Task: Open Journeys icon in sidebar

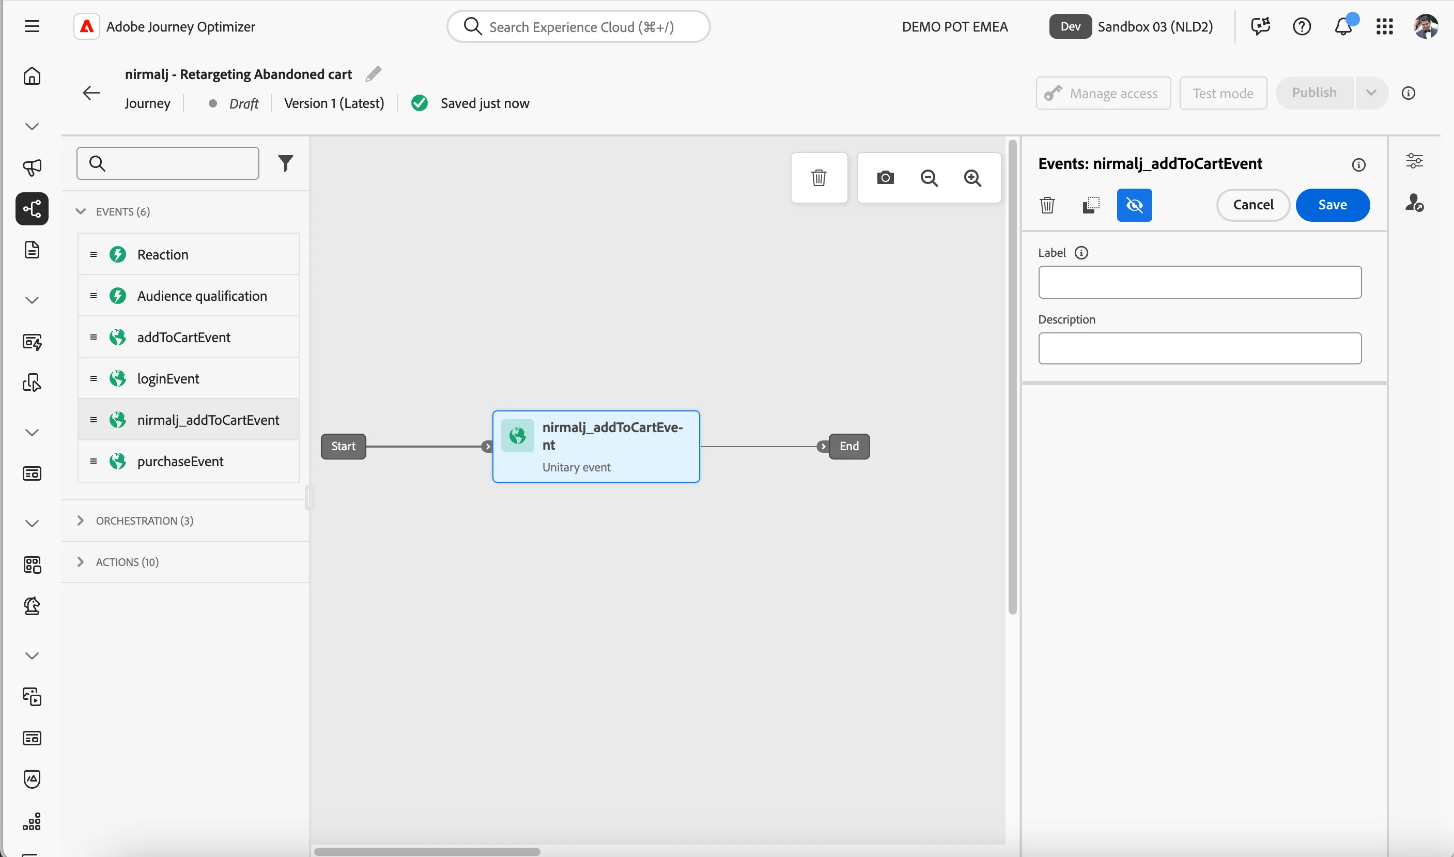Action: point(32,209)
